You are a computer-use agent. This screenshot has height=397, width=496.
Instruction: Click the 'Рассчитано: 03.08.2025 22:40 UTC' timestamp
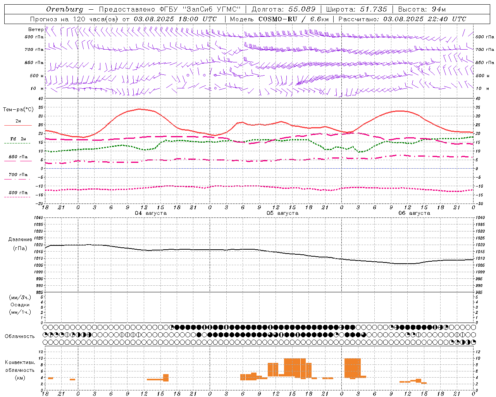pos(402,19)
